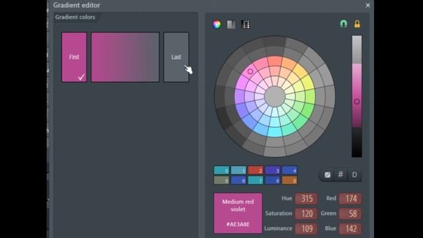Screen dimensions: 423x238
Task: Pick blue preset swatch 4
Action: 289,171
